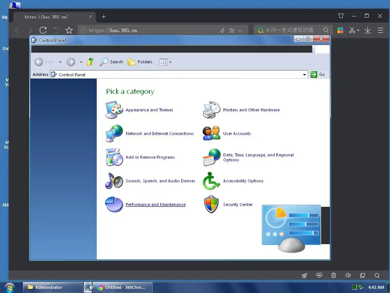The height and width of the screenshot is (293, 390).
Task: Open Add or Remove Programs icon
Action: click(114, 157)
